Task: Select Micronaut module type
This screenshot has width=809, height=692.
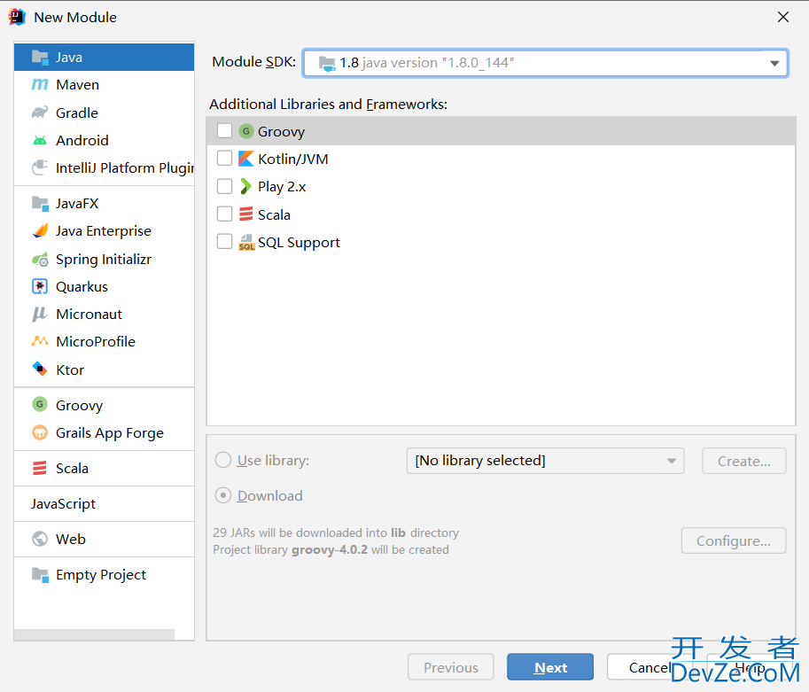Action: point(105,314)
